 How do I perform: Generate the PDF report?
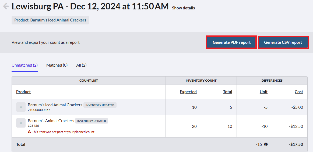click(x=231, y=42)
